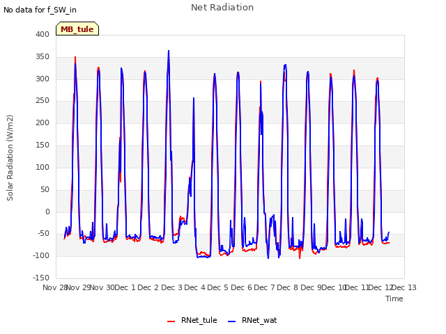Click the 50 y-axis tick label

click(45, 189)
